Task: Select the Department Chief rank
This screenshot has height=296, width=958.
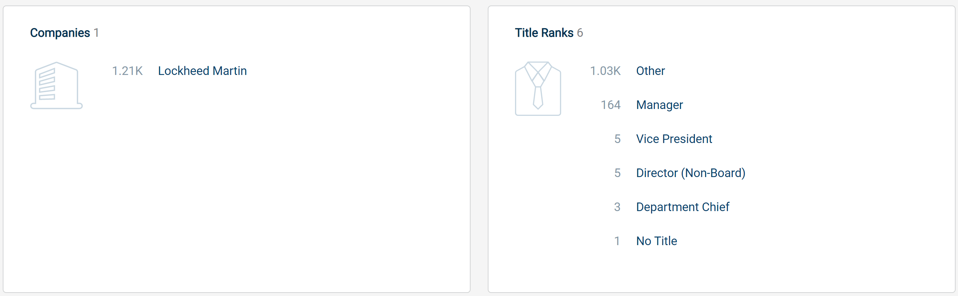Action: point(682,207)
